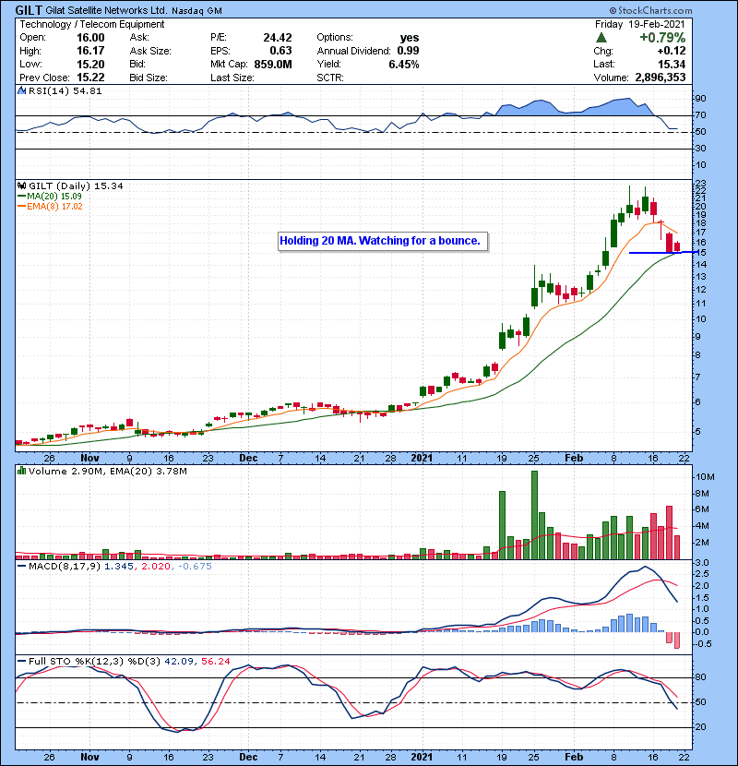The image size is (738, 766).
Task: Select the Last price 15.34 in the header
Action: tap(672, 64)
